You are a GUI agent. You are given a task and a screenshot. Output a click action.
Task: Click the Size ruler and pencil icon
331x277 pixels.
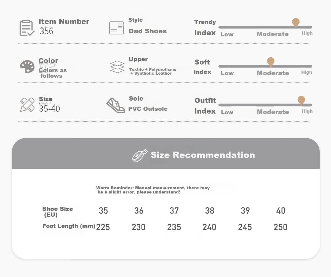pyautogui.click(x=27, y=105)
